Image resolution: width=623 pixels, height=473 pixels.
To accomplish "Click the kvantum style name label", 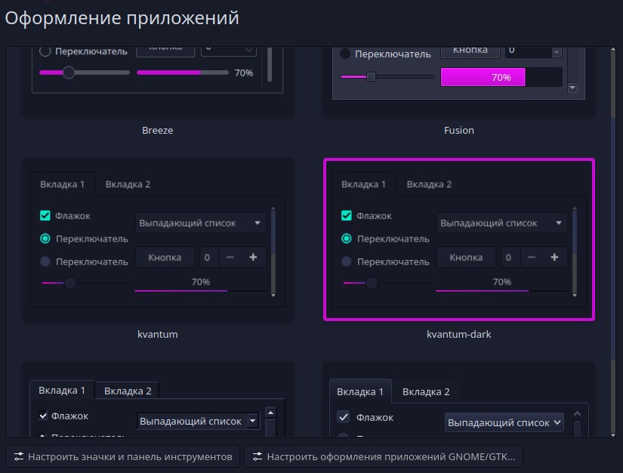I will click(x=158, y=334).
